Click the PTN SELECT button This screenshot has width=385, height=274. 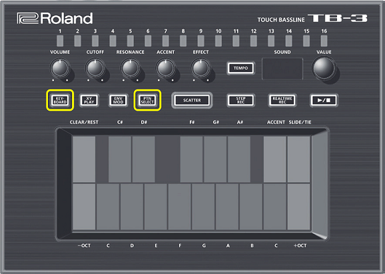(147, 100)
